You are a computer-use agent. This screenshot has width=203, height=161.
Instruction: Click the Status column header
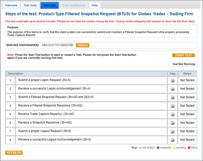187,73
